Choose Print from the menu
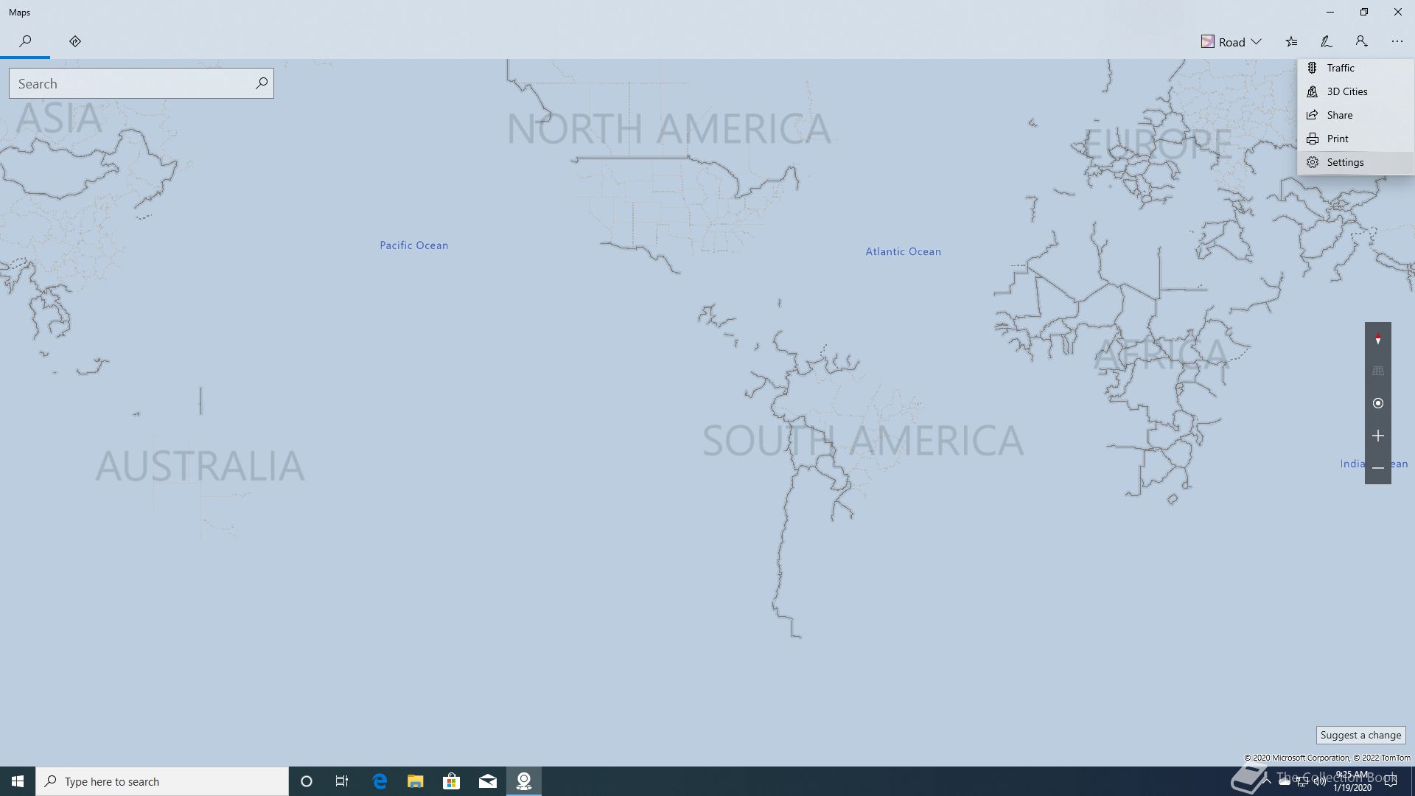Image resolution: width=1415 pixels, height=796 pixels. [1355, 139]
